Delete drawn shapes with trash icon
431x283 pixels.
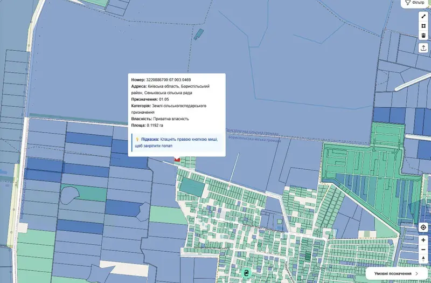pyautogui.click(x=423, y=35)
